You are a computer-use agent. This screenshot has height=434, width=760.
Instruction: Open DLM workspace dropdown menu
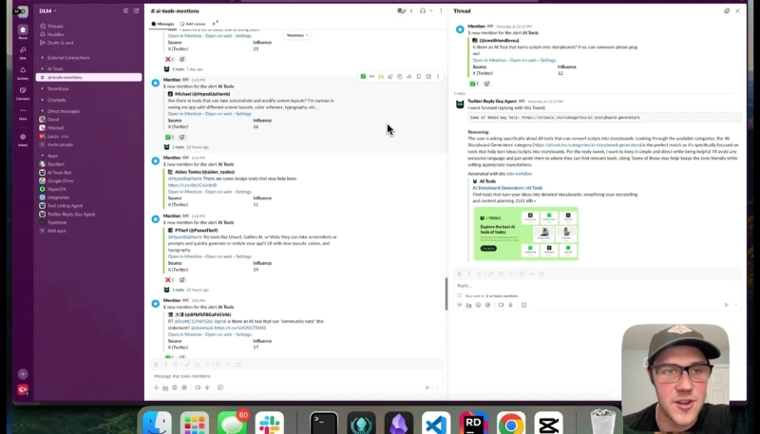tap(47, 10)
